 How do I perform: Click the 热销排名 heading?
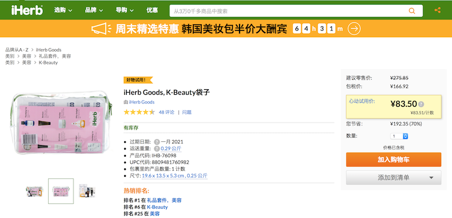pyautogui.click(x=136, y=191)
